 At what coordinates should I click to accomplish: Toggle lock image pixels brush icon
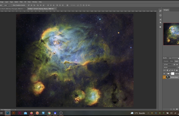(170, 70)
